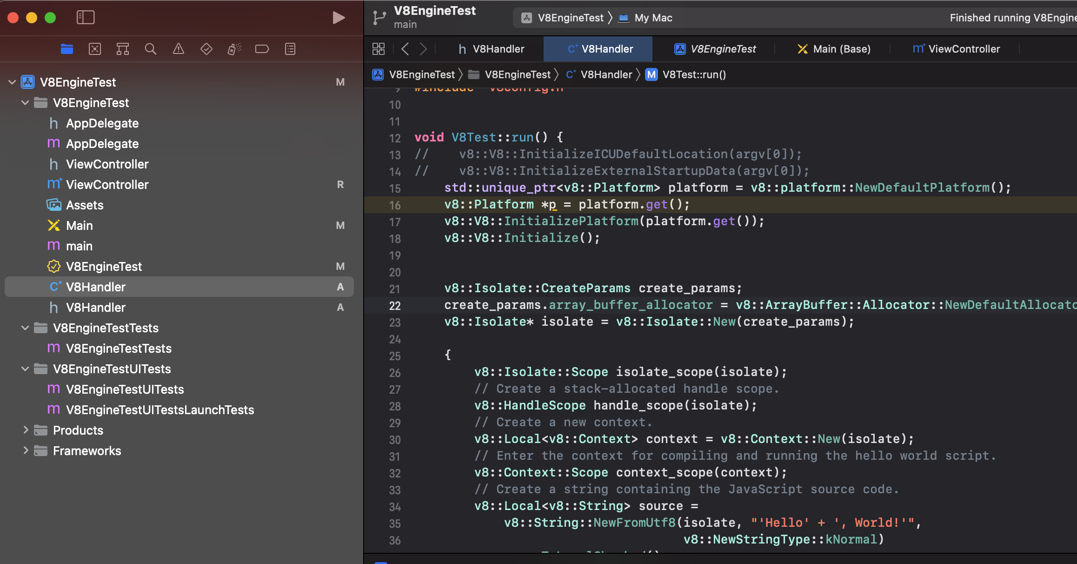1077x564 pixels.
Task: Click the Run (play) button
Action: (339, 18)
